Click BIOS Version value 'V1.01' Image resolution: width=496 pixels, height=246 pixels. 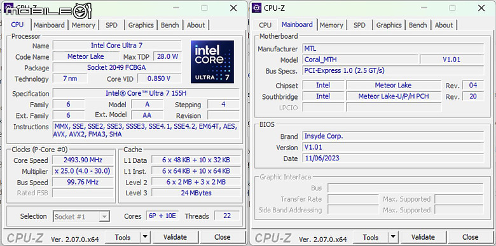[x=393, y=147]
